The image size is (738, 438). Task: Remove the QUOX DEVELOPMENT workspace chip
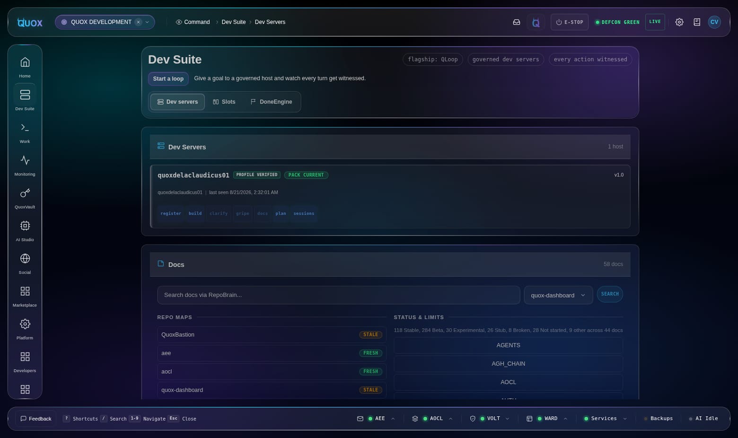coord(138,22)
